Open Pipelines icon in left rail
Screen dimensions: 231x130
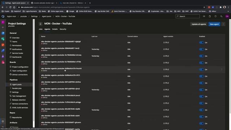(3, 51)
